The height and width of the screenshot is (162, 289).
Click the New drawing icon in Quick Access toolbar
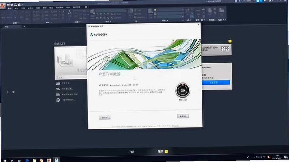(x=8, y=4)
